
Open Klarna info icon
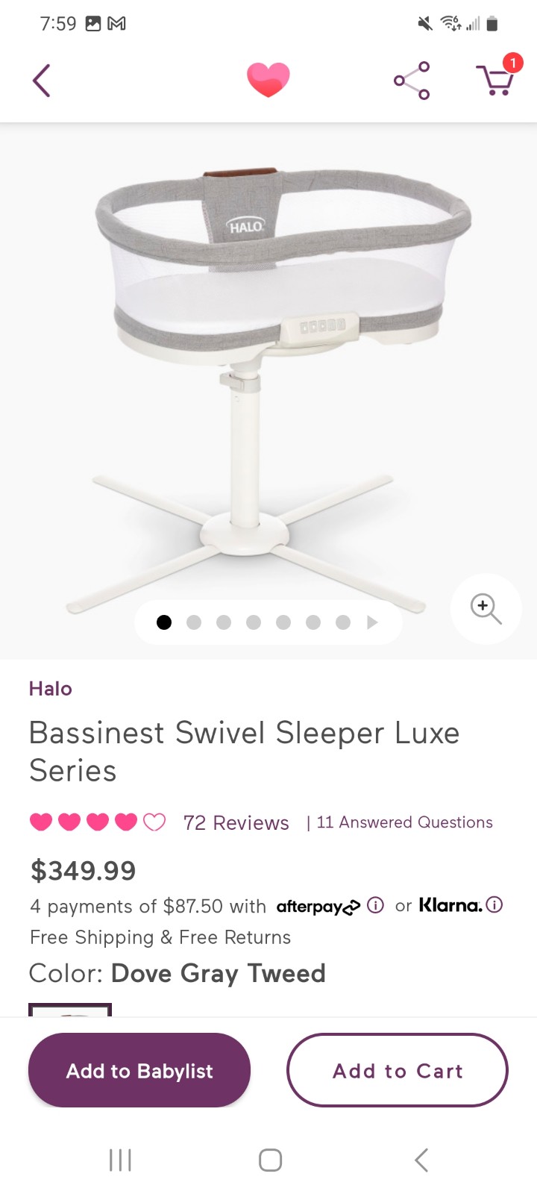(x=494, y=905)
